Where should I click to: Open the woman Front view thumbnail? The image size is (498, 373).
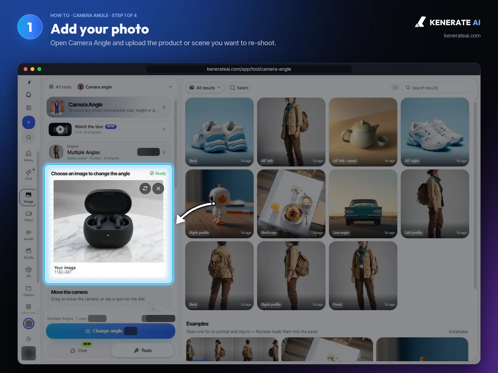[x=363, y=276]
